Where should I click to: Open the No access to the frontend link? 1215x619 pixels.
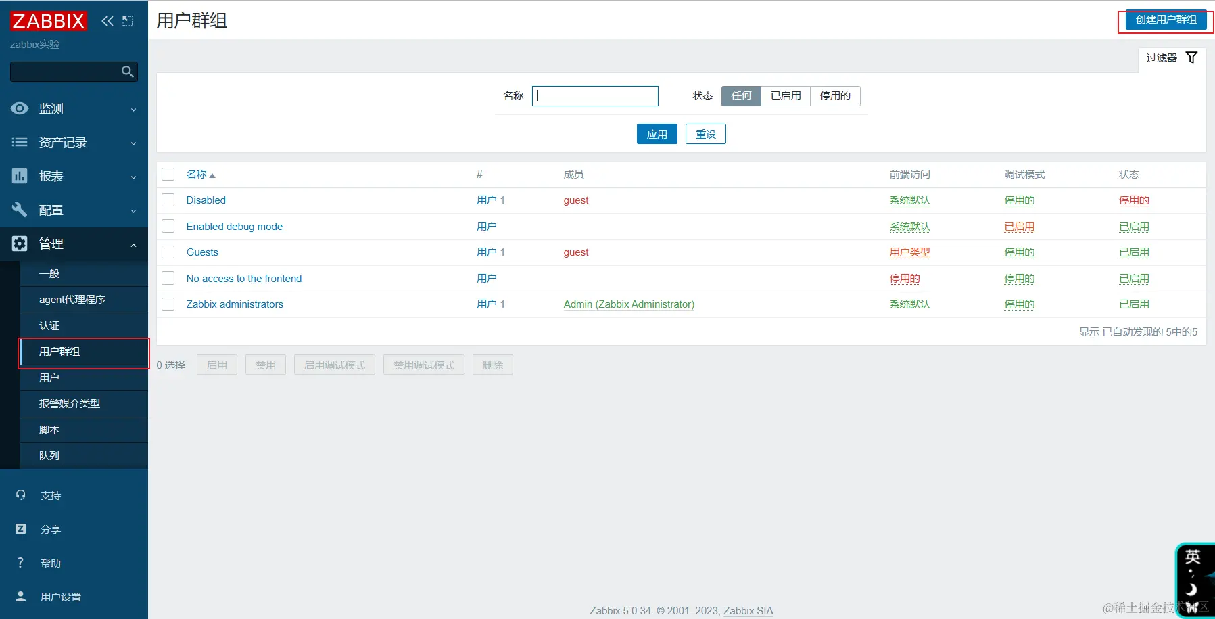click(x=244, y=279)
